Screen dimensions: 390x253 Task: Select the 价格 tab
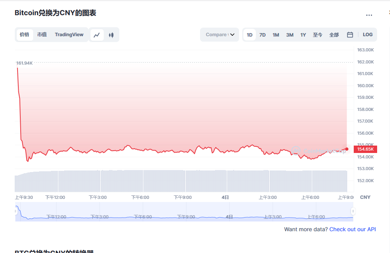pyautogui.click(x=25, y=35)
